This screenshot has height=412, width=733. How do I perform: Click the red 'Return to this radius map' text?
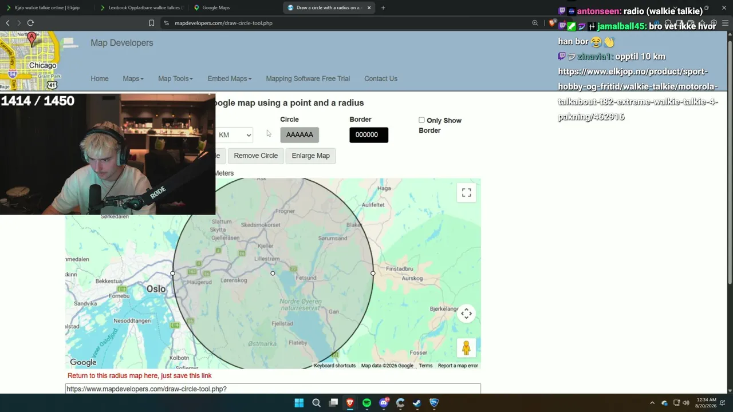pyautogui.click(x=140, y=375)
